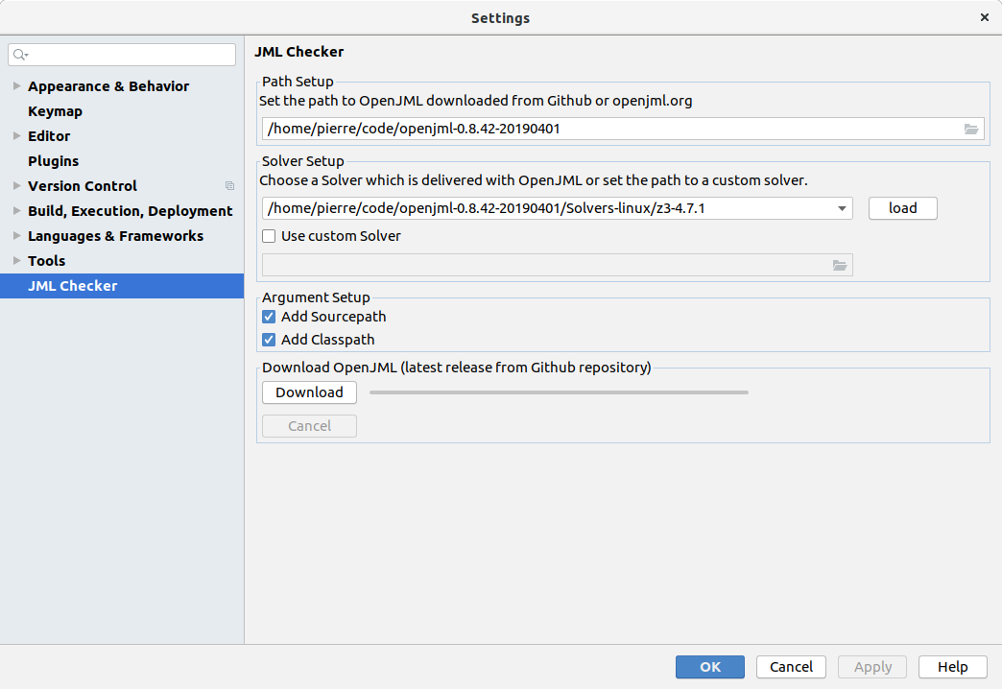Viewport: 1002px width, 689px height.
Task: Click the 'Choose a Solver' description text
Action: click(533, 180)
